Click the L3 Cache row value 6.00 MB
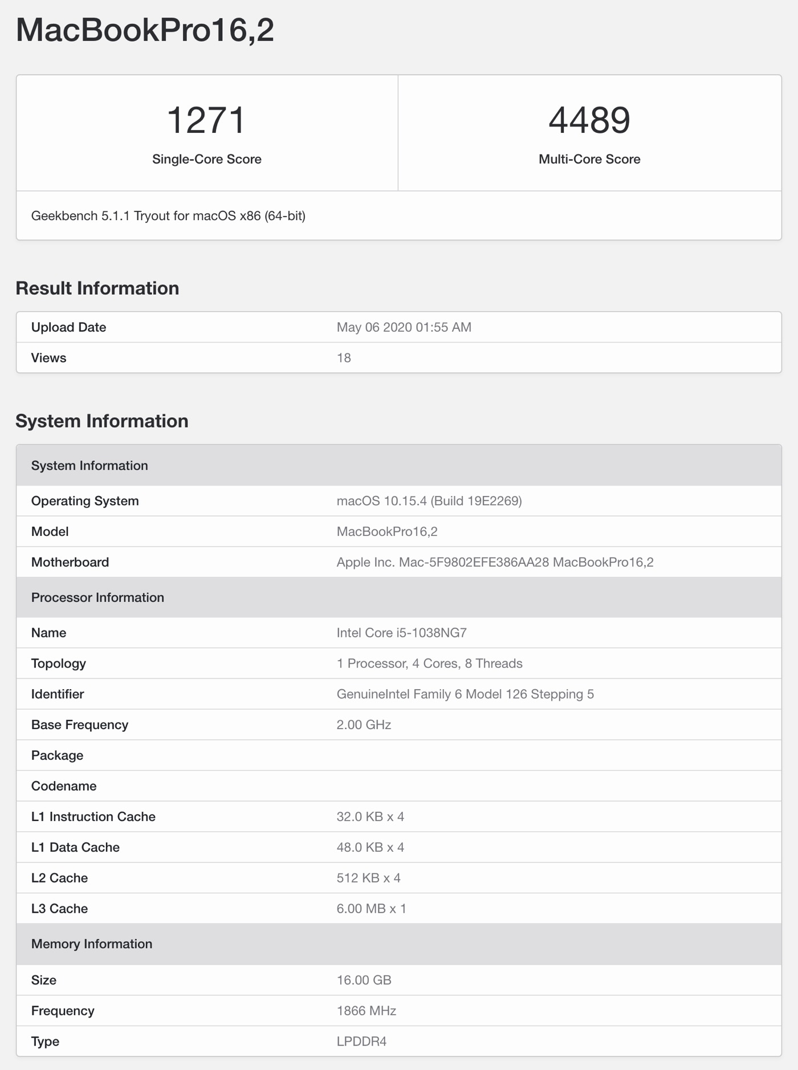This screenshot has height=1070, width=798. click(371, 909)
